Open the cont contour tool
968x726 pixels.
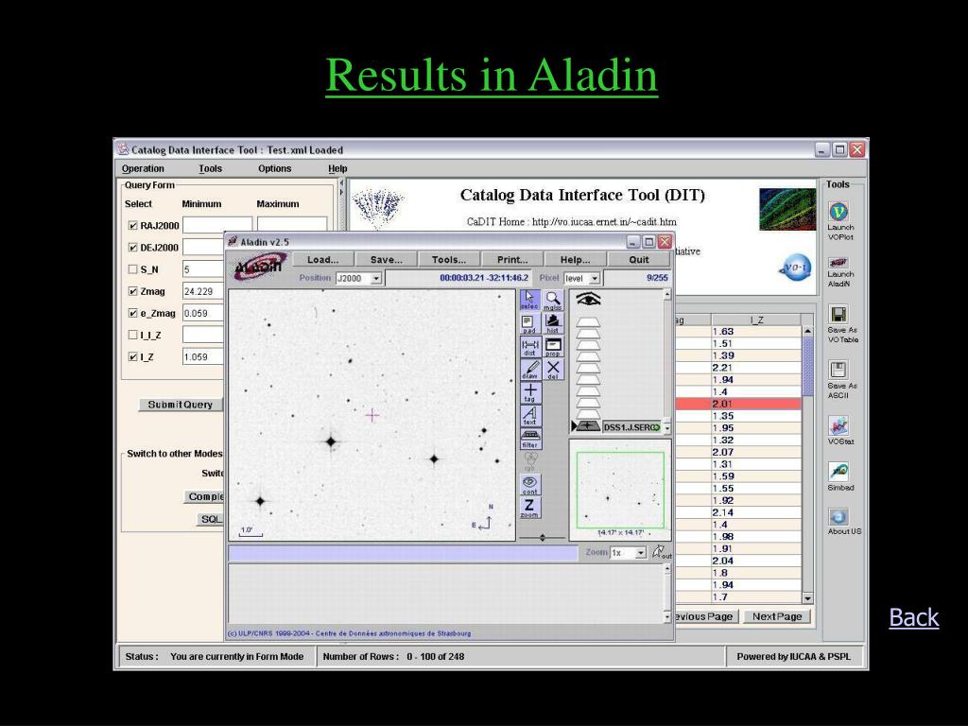(x=529, y=485)
